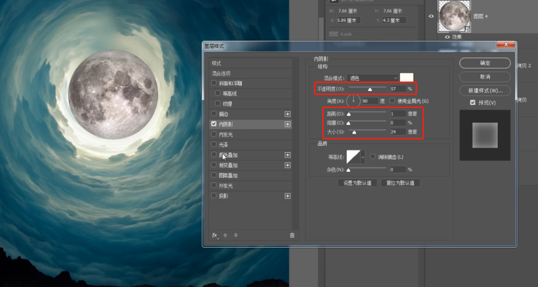Click the plus icon next to 投影

pos(288,195)
